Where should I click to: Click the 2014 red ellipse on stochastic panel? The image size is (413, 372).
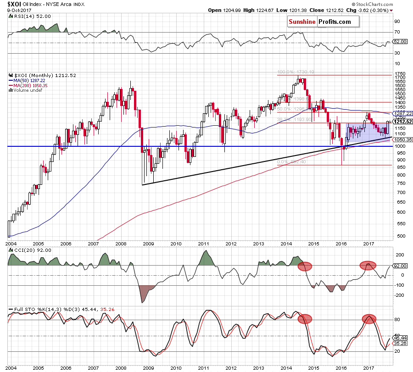(x=305, y=319)
